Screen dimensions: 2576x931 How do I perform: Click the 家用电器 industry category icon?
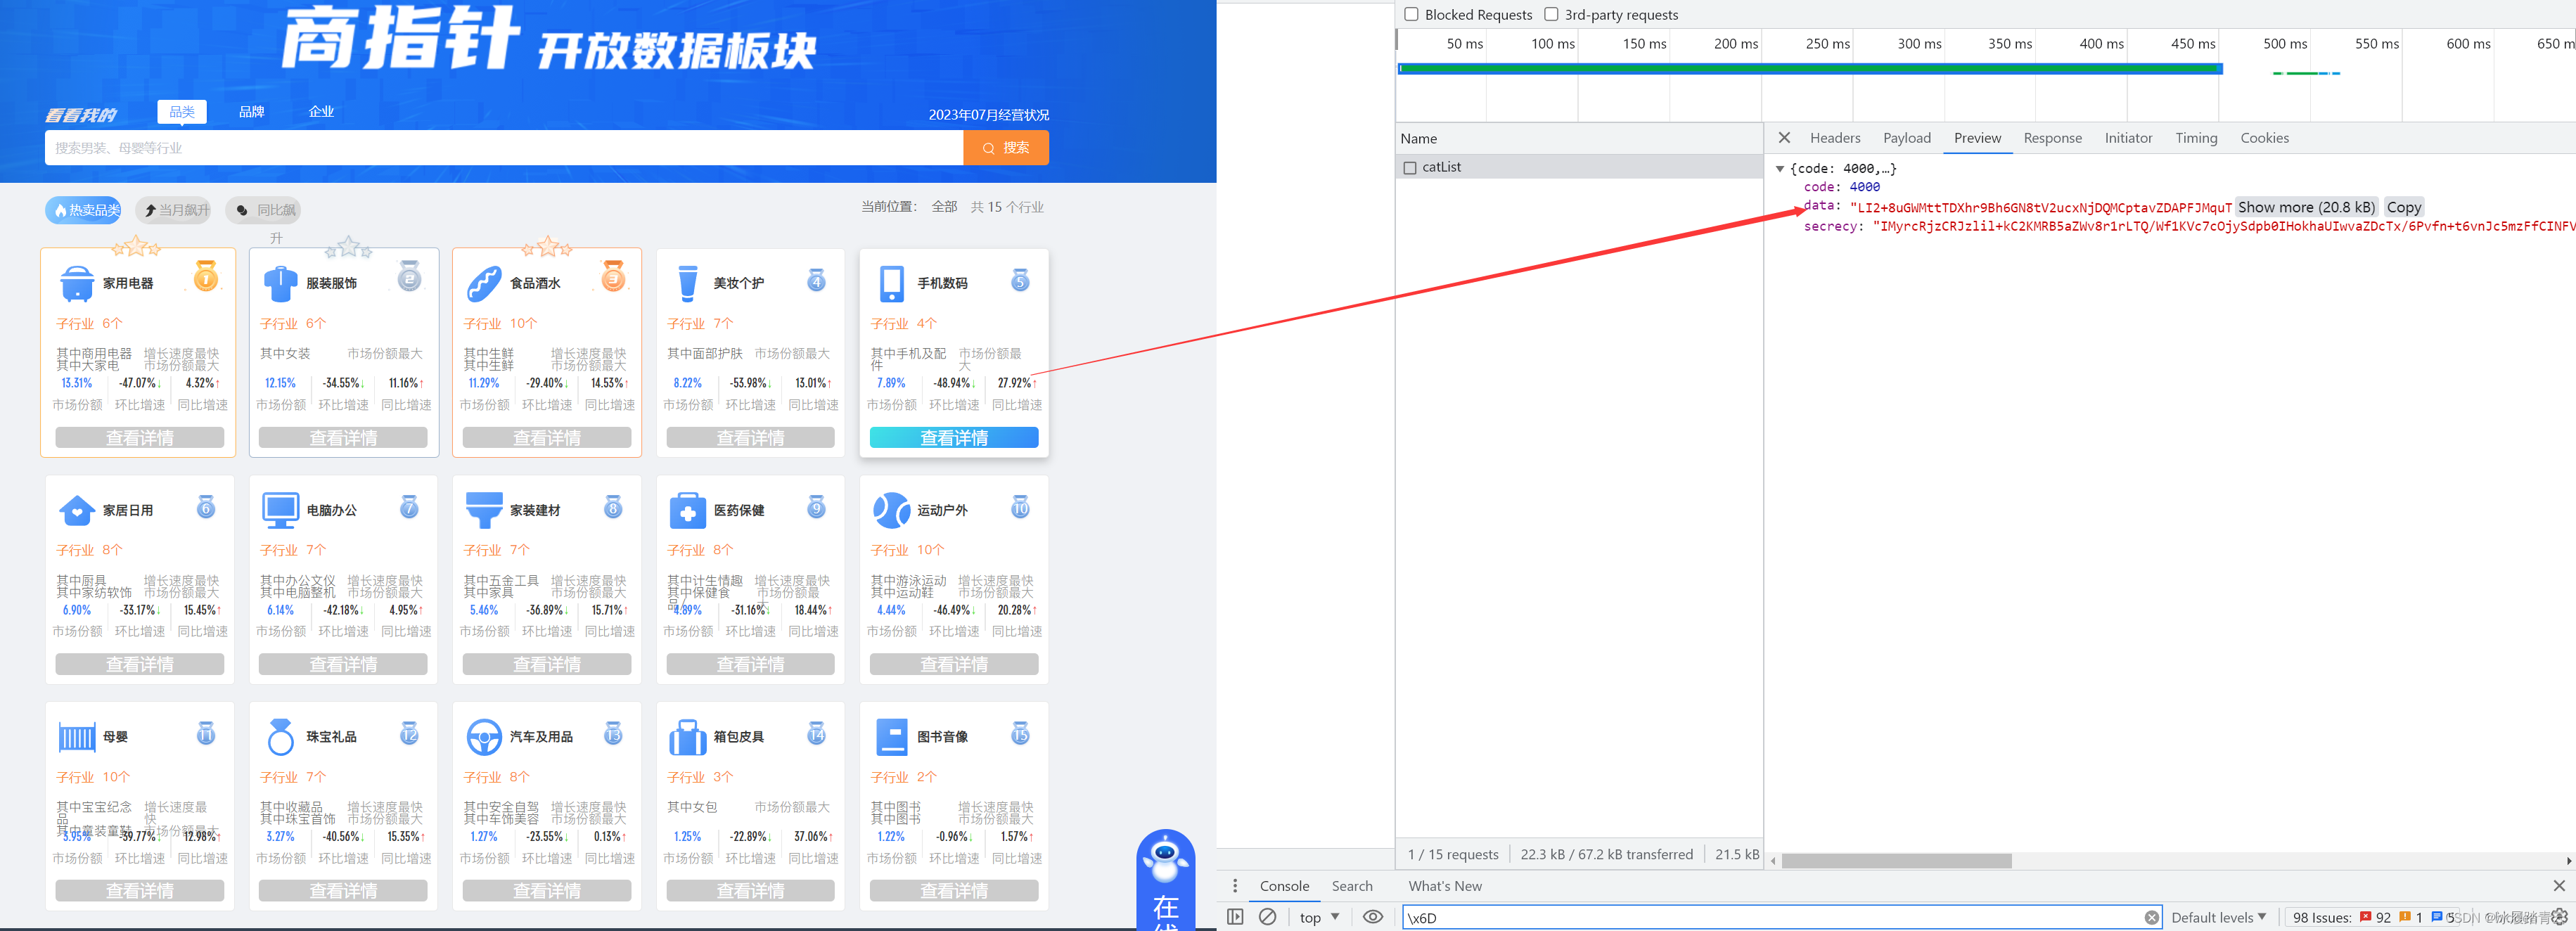[77, 284]
